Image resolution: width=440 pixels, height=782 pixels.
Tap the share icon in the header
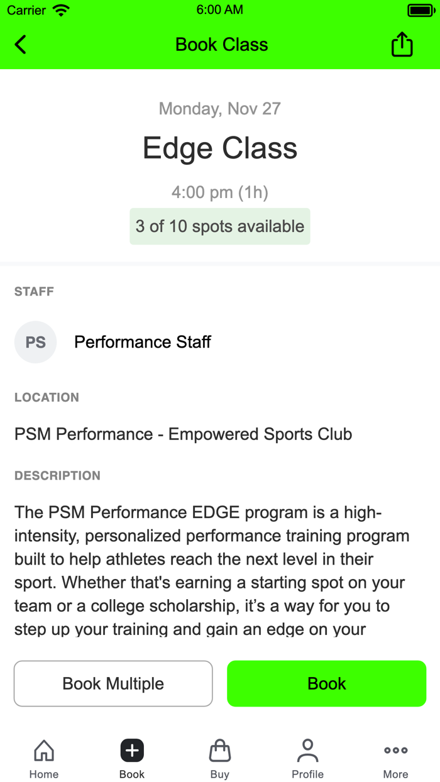(401, 44)
